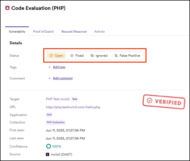
Task: Open the Proof of Exploit tab
Action: coord(43,32)
